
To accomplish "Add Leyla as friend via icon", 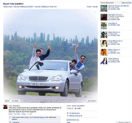I will click(109, 25).
